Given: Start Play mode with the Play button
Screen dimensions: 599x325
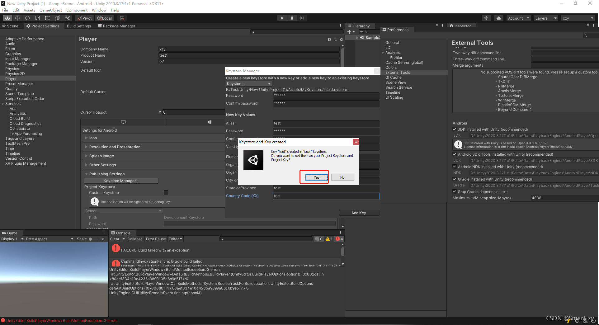Looking at the screenshot, I should pos(282,18).
